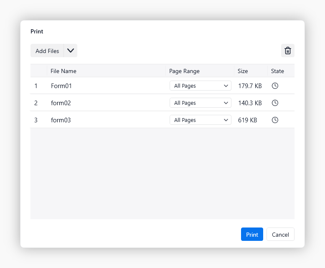Click the File Name column header
The height and width of the screenshot is (268, 325).
pyautogui.click(x=63, y=71)
